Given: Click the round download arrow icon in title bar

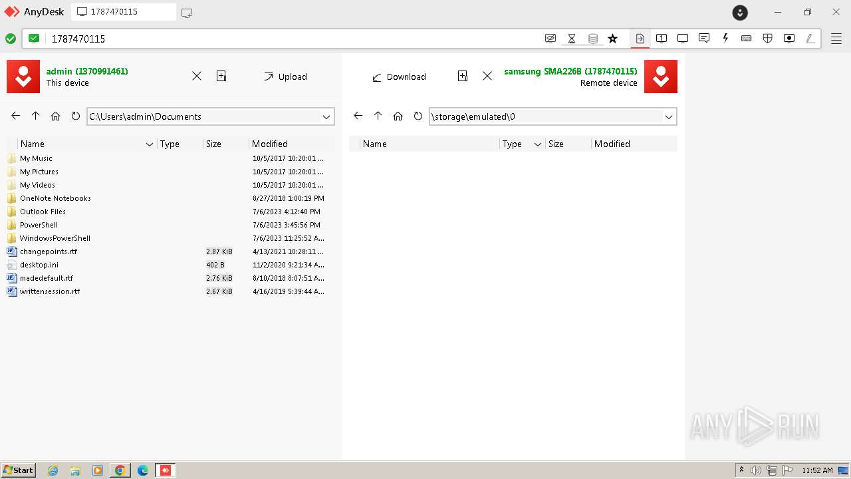Looking at the screenshot, I should 740,13.
